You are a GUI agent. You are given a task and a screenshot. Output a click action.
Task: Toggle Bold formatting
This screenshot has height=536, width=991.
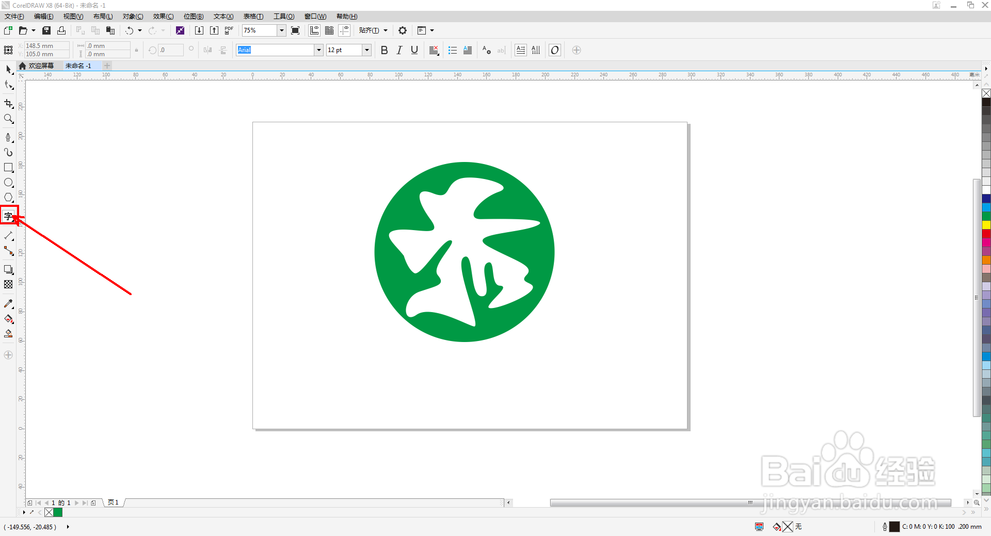(384, 50)
